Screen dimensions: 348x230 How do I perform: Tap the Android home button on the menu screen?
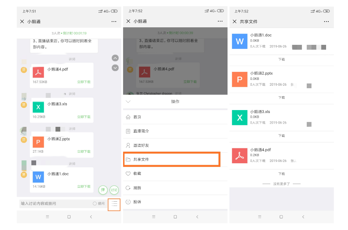[175, 217]
